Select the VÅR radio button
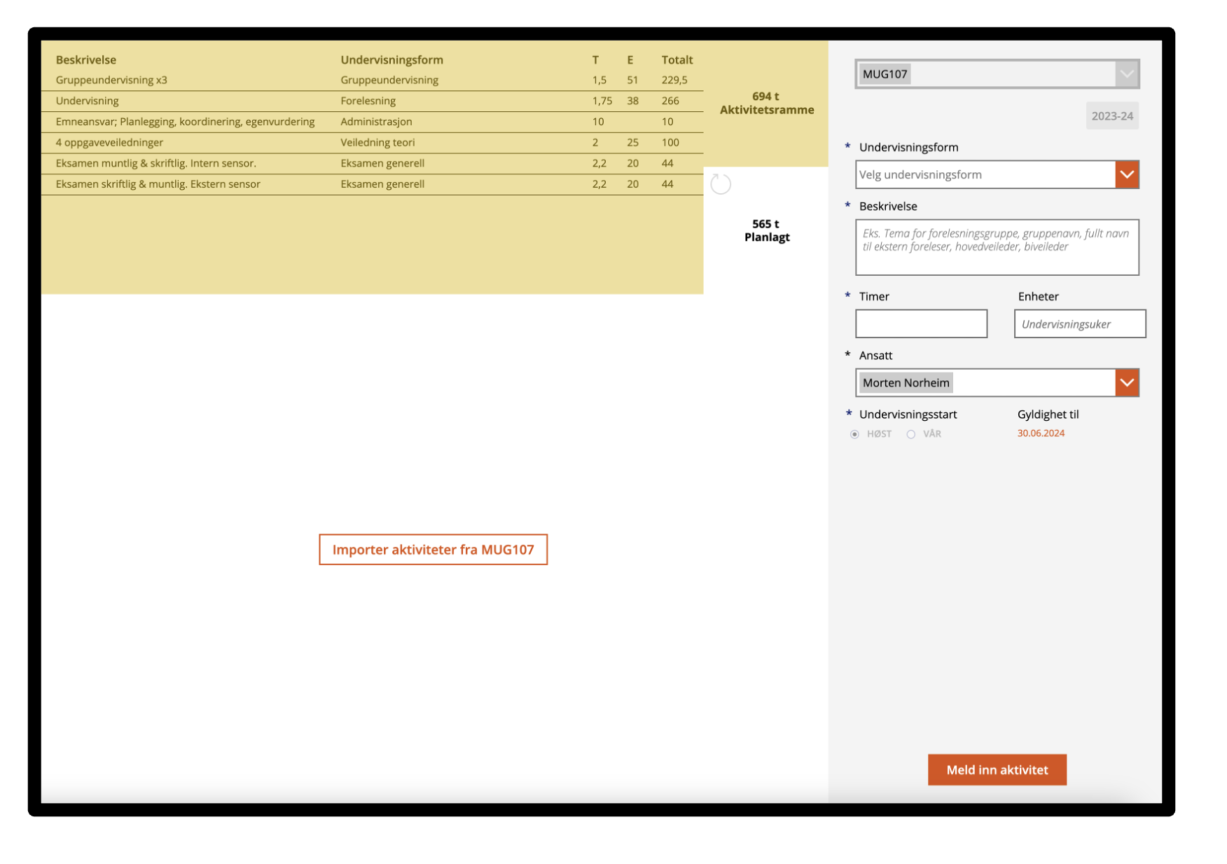 [x=910, y=434]
